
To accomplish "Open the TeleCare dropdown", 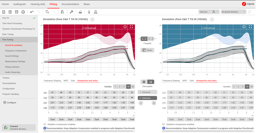I will [209, 12].
